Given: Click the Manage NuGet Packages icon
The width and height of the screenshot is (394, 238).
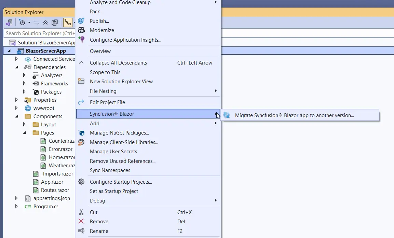Looking at the screenshot, I should pos(81,133).
